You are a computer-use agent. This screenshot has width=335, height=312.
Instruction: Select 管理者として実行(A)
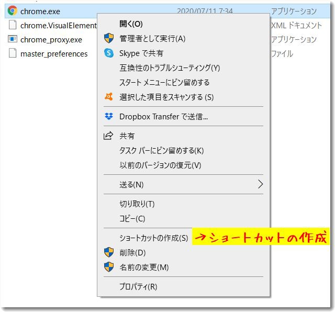(152, 38)
